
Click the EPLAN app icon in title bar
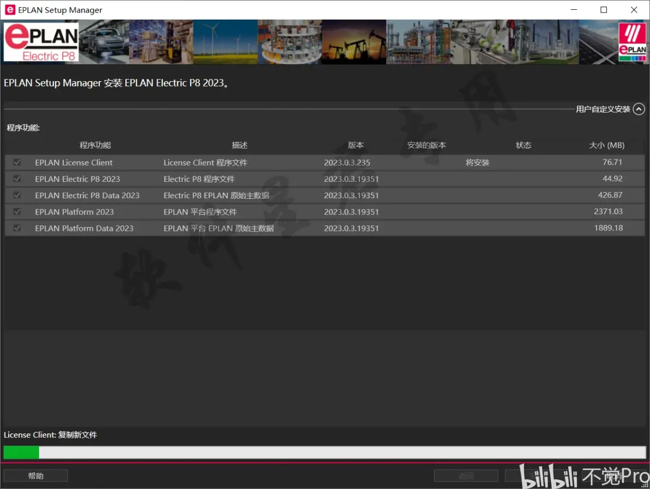(x=10, y=9)
